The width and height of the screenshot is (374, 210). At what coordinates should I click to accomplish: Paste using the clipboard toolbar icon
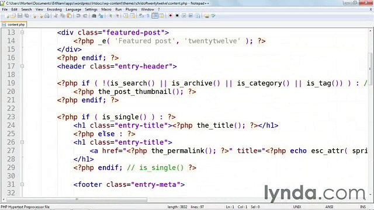[x=69, y=16]
